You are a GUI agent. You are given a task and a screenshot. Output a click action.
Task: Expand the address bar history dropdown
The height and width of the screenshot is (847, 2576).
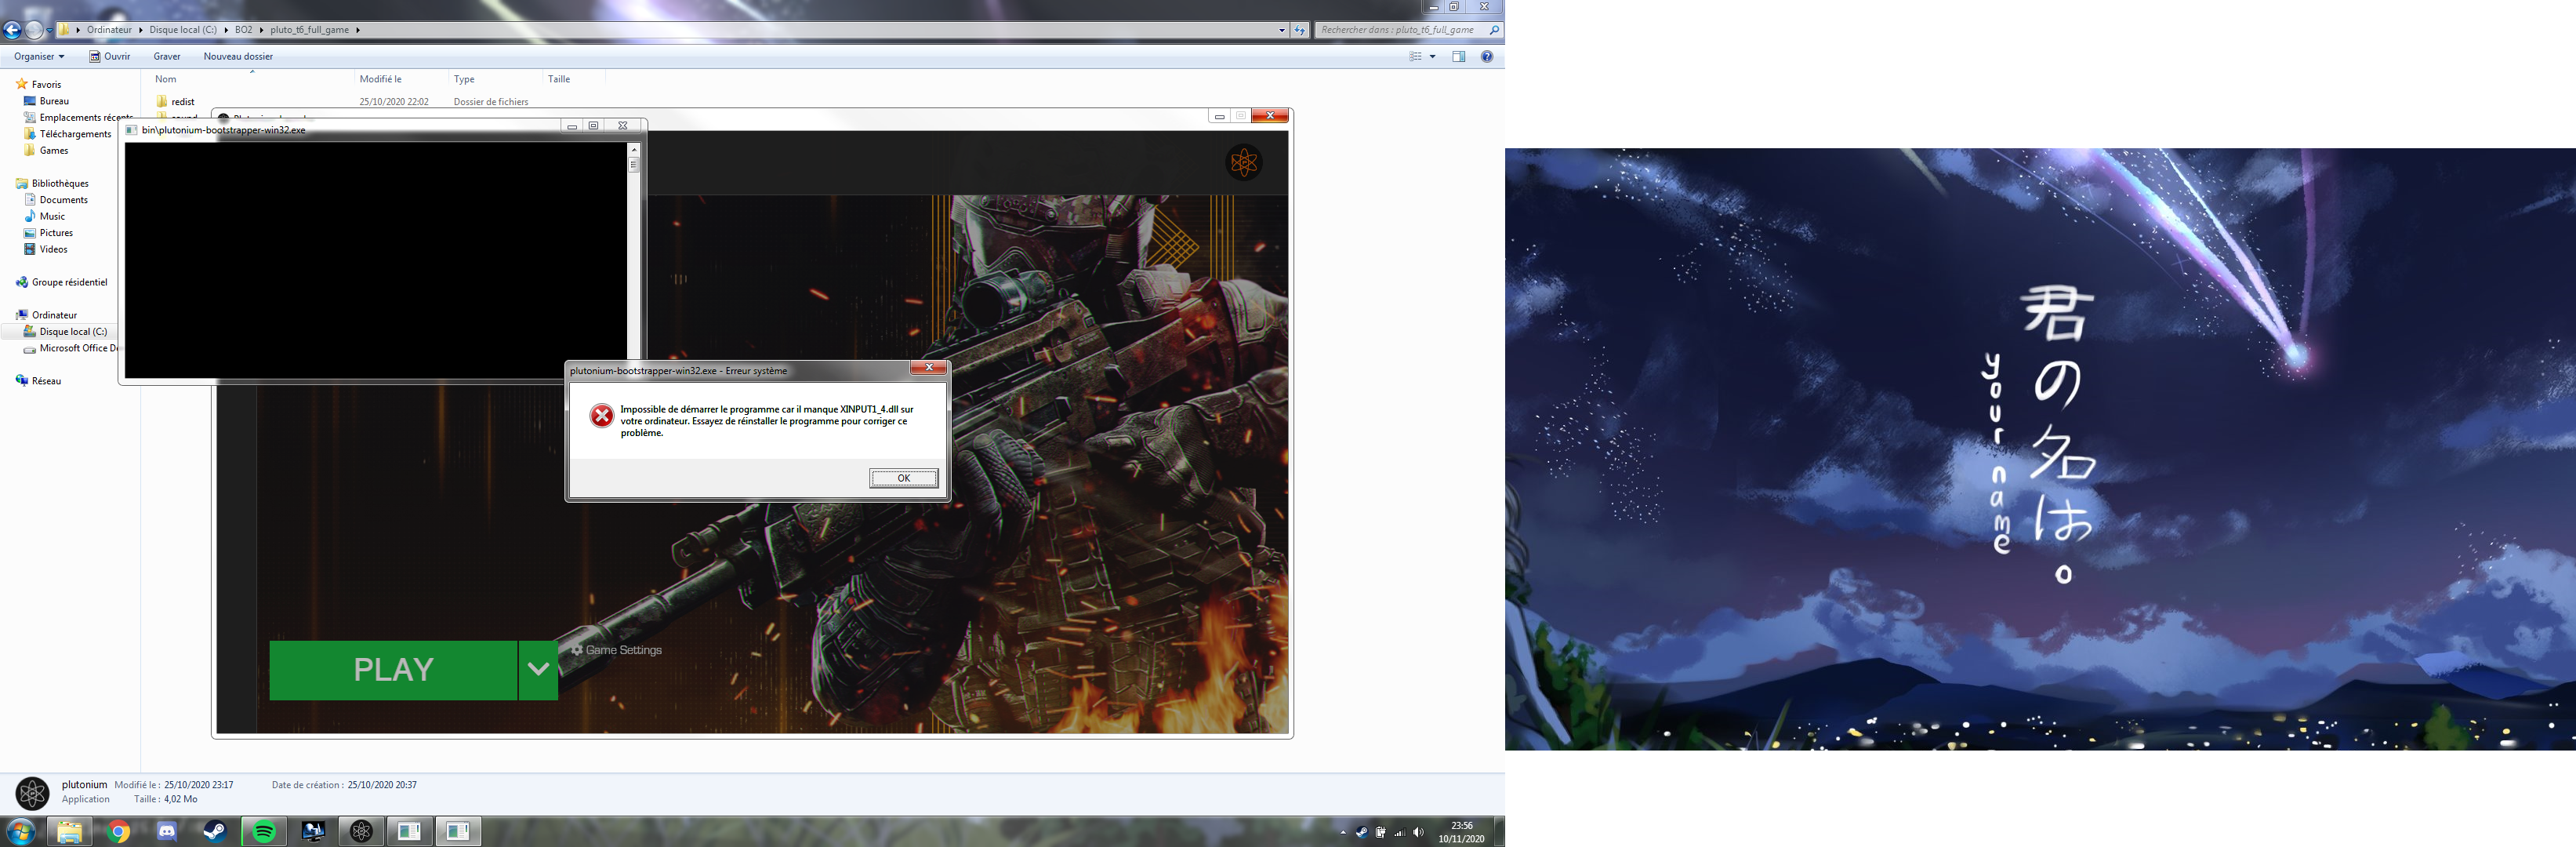coord(1281,30)
